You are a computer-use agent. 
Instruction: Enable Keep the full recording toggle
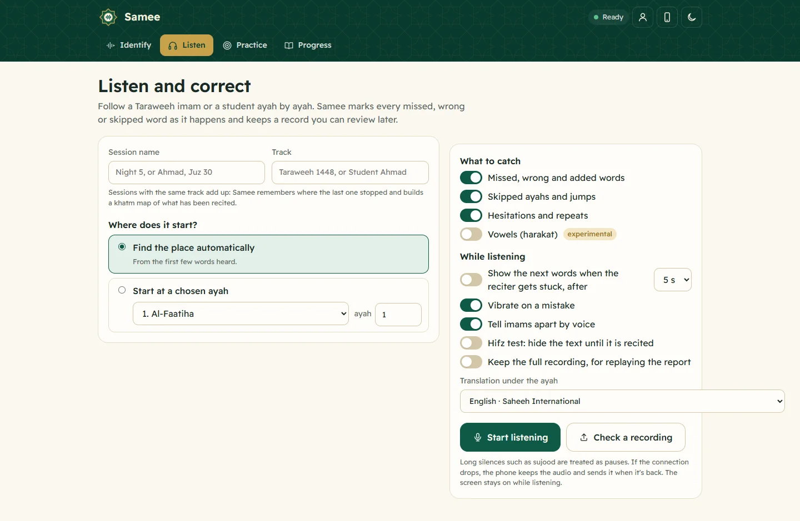click(471, 362)
